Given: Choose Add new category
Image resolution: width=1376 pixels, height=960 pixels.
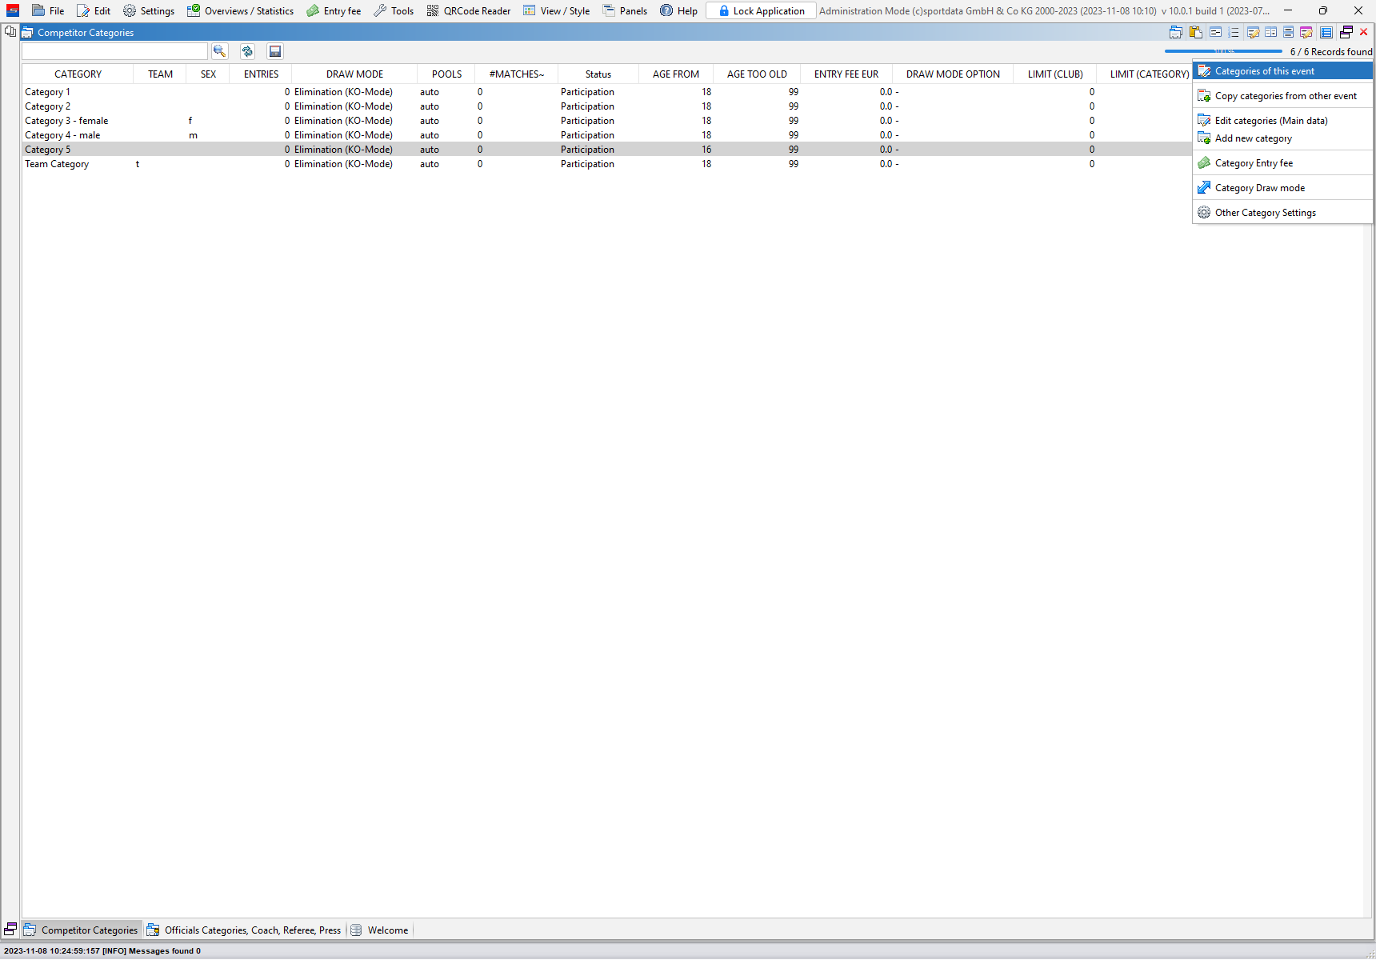Looking at the screenshot, I should (x=1282, y=138).
